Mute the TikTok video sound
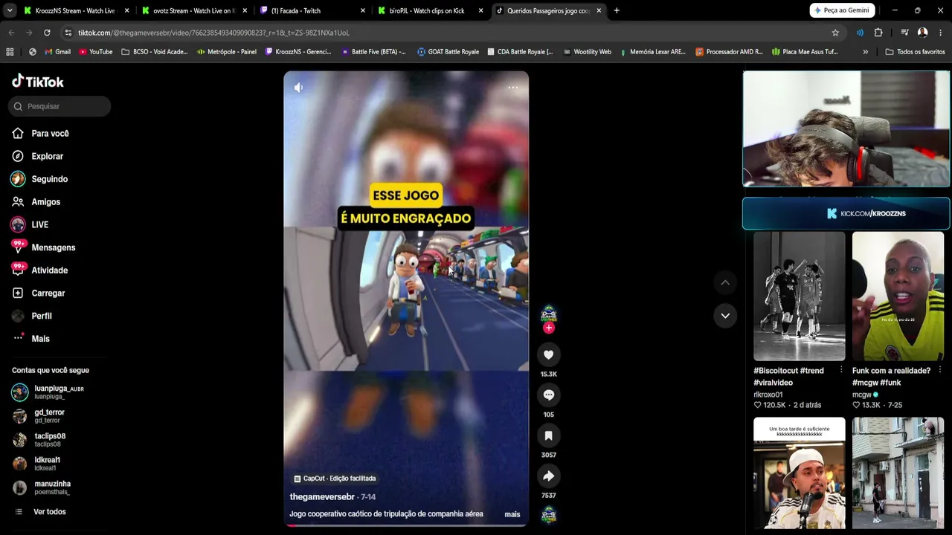 (x=298, y=88)
